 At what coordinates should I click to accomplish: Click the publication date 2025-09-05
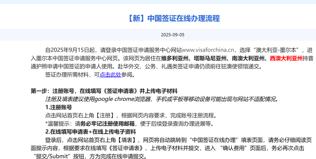pos(173,35)
